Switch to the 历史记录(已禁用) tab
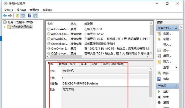The height and width of the screenshot is (108, 185). [114, 64]
